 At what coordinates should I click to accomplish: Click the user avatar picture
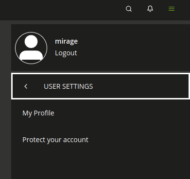tap(31, 48)
